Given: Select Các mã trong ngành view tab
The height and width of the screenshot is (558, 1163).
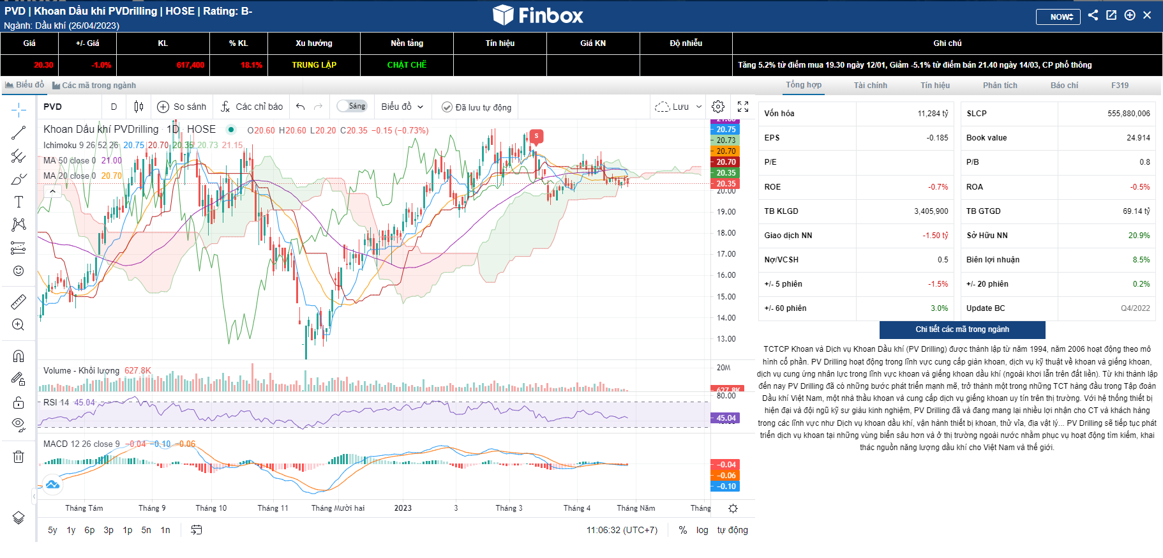Looking at the screenshot, I should coord(94,86).
